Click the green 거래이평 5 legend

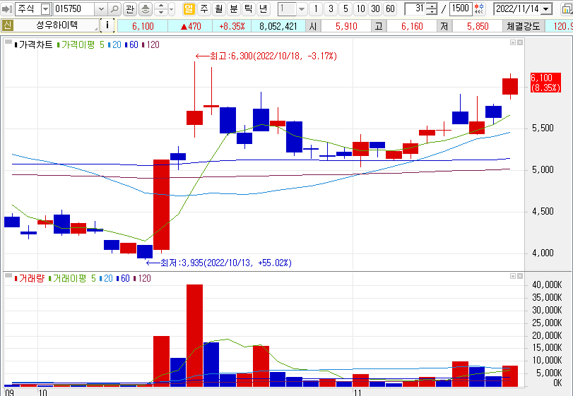[72, 279]
